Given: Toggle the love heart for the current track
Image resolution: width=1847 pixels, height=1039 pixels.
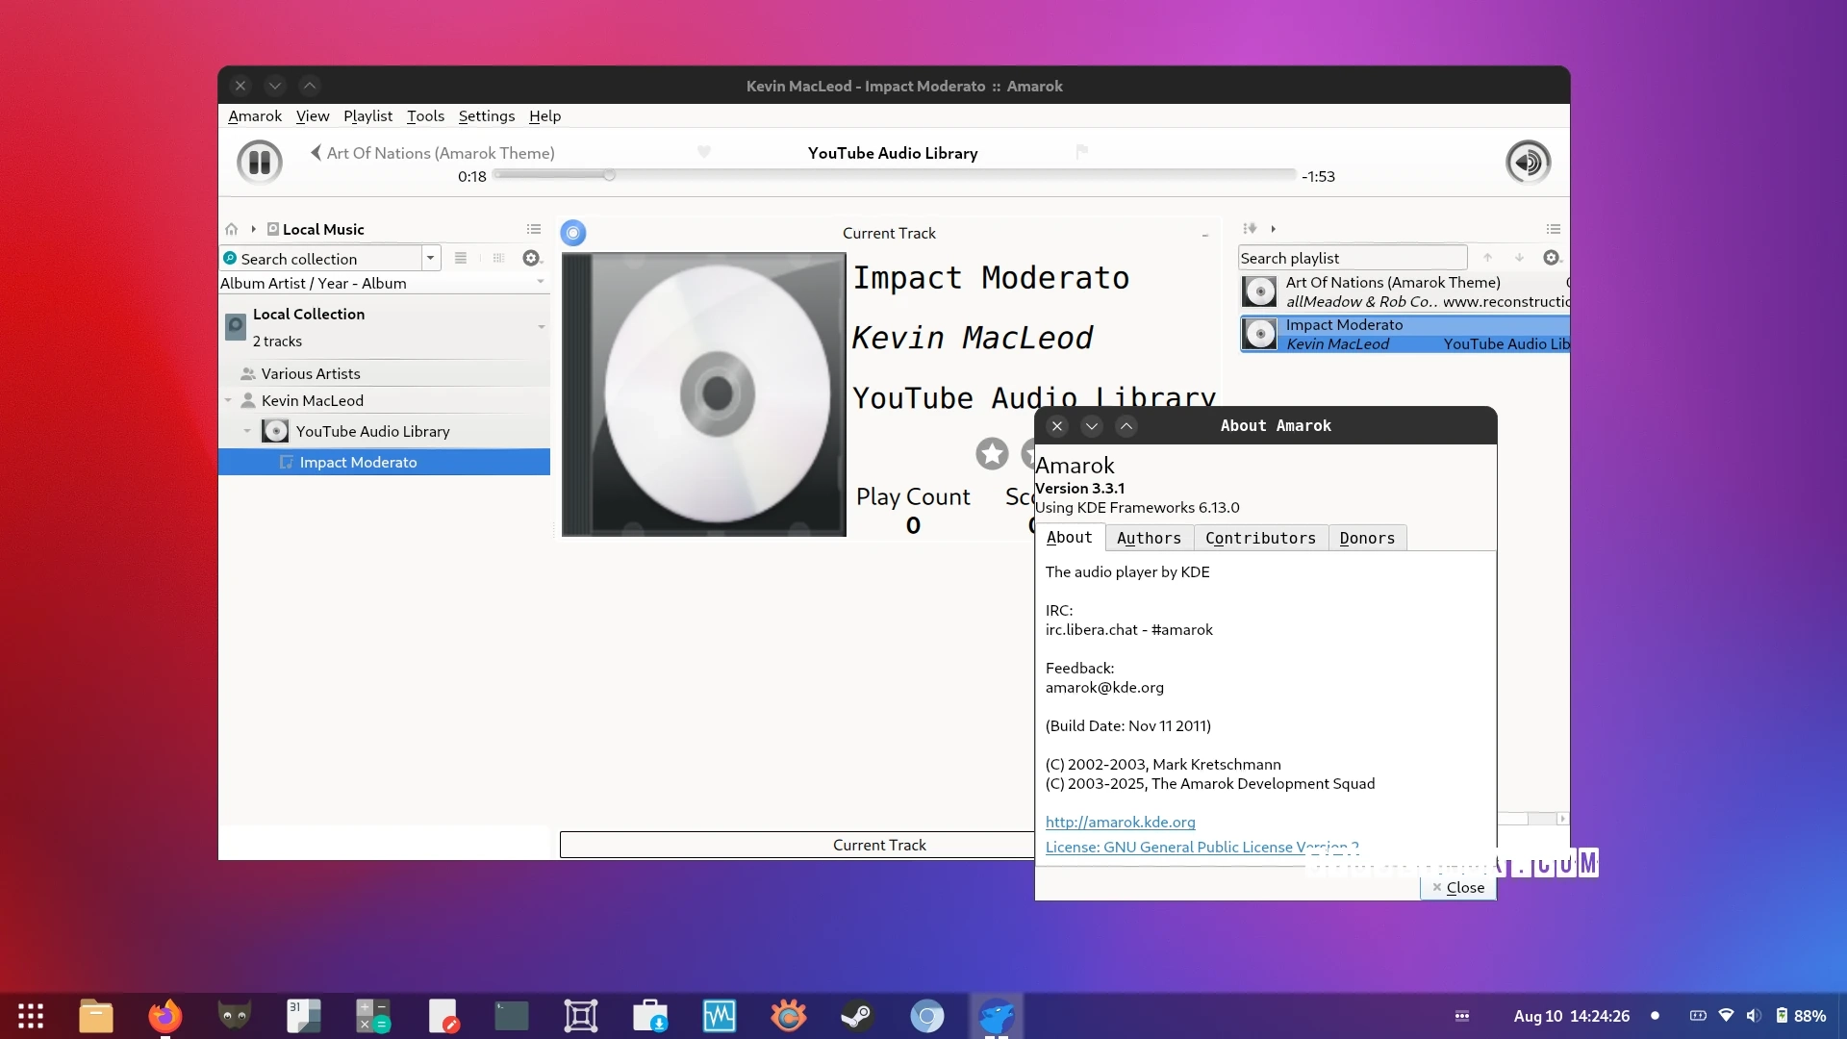Looking at the screenshot, I should (x=703, y=151).
